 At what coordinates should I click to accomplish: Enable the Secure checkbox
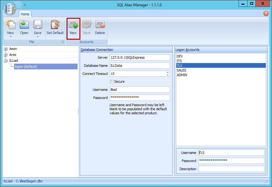(x=112, y=81)
